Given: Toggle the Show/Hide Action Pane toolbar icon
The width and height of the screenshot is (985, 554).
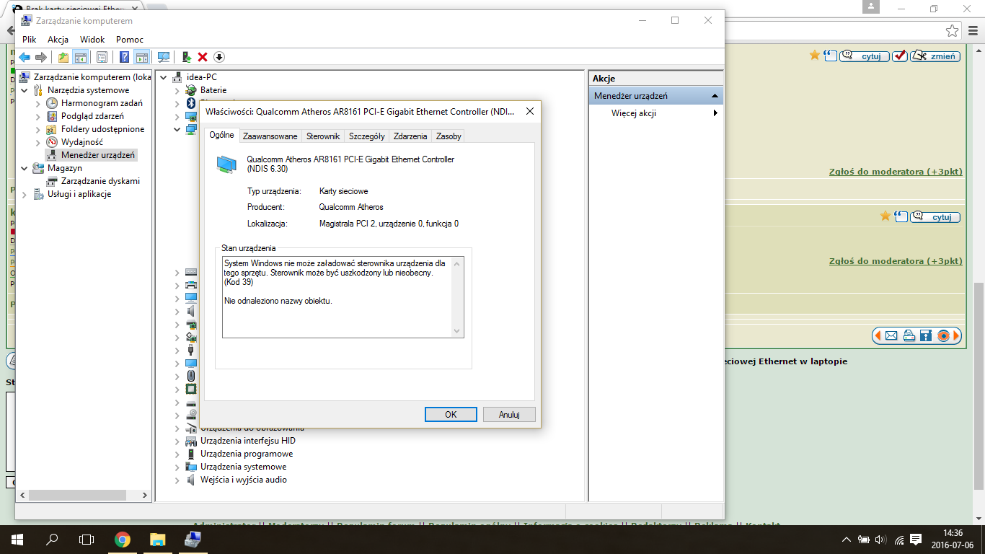Looking at the screenshot, I should point(142,58).
